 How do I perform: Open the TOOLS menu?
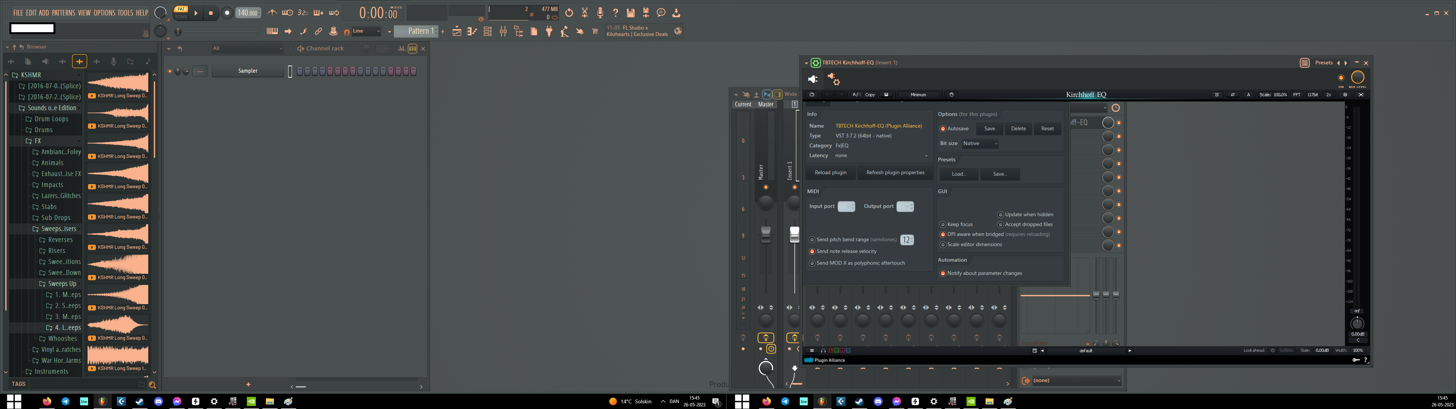click(125, 12)
